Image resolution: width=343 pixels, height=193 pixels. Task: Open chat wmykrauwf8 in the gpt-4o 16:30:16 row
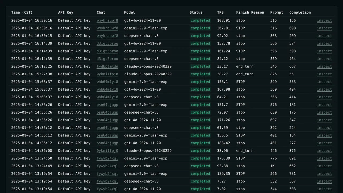(107, 20)
